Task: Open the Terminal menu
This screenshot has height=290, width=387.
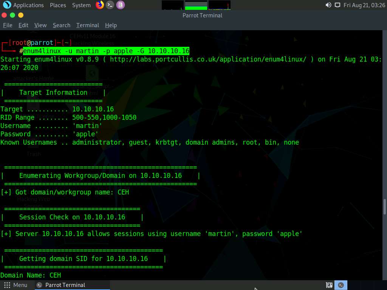Action: pos(88,25)
